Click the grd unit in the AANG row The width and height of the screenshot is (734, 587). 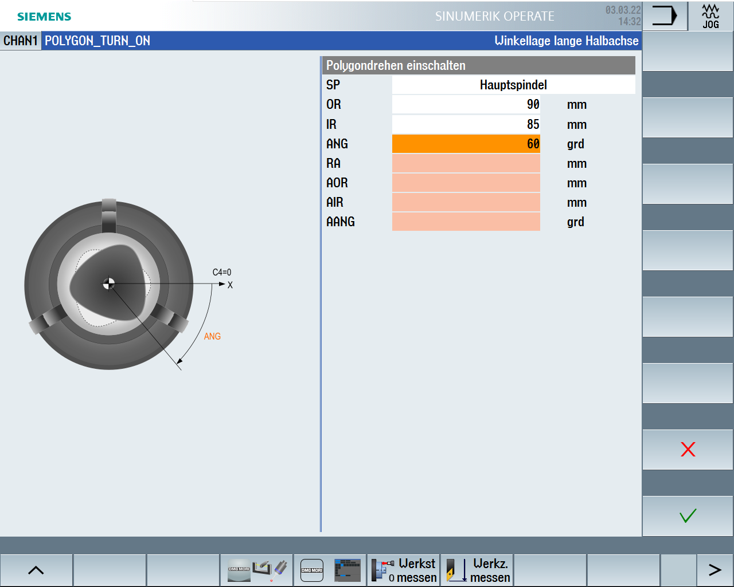pos(576,222)
